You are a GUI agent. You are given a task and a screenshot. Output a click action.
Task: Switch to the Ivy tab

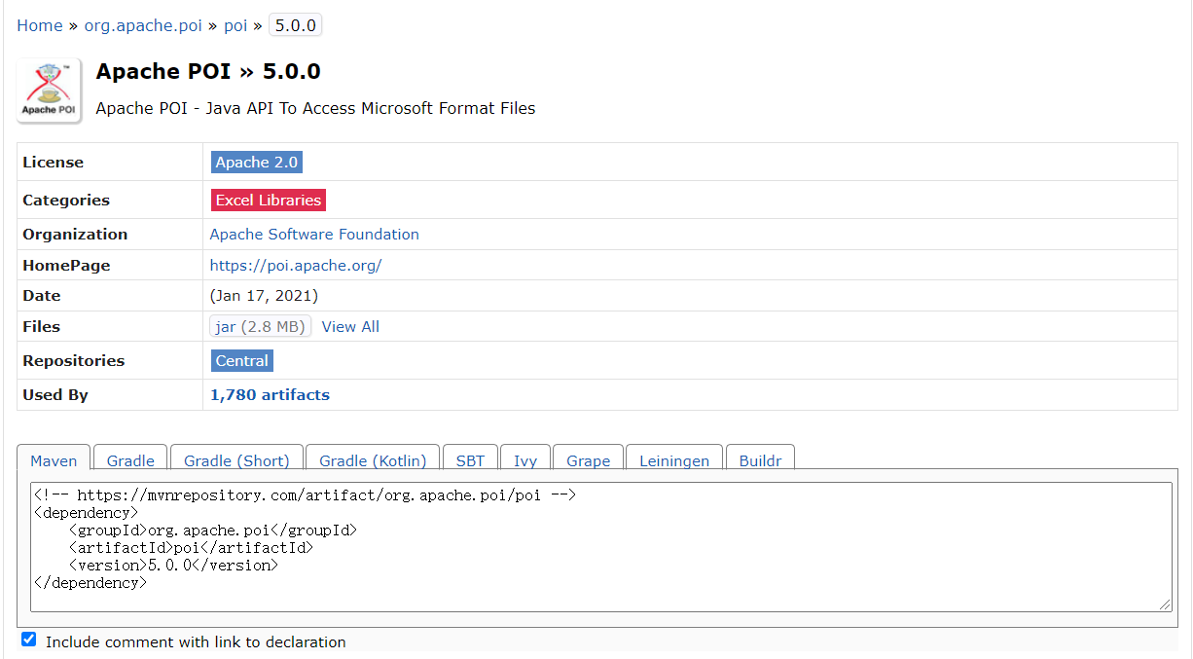click(525, 460)
